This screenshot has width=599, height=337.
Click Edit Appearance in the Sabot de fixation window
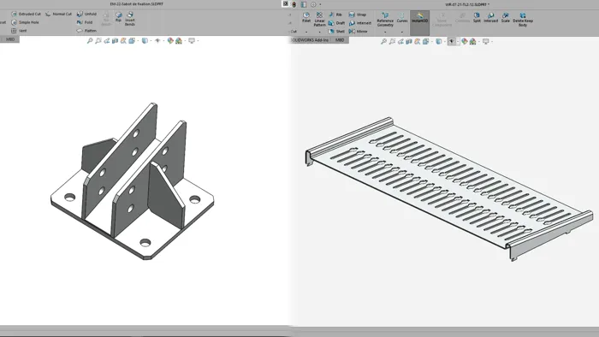coord(170,40)
